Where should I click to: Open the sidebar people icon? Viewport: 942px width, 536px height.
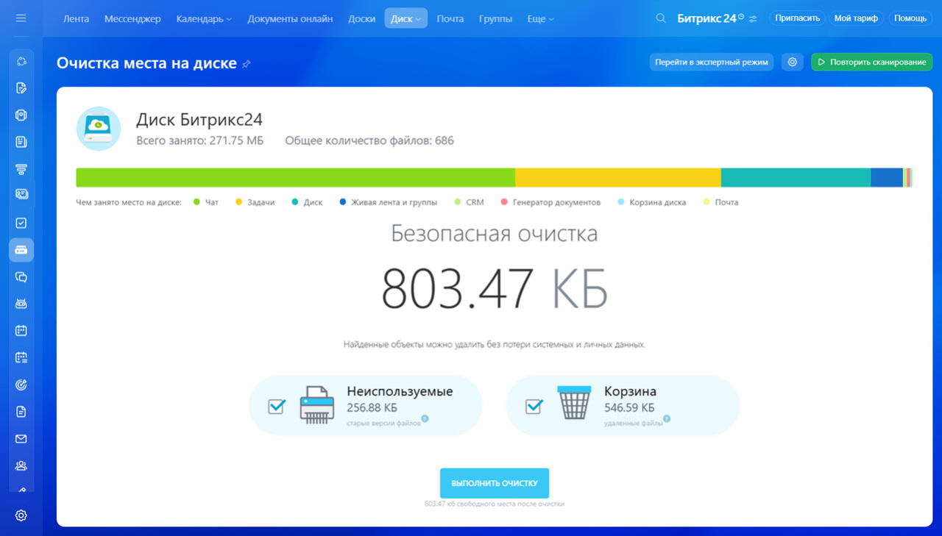point(21,465)
